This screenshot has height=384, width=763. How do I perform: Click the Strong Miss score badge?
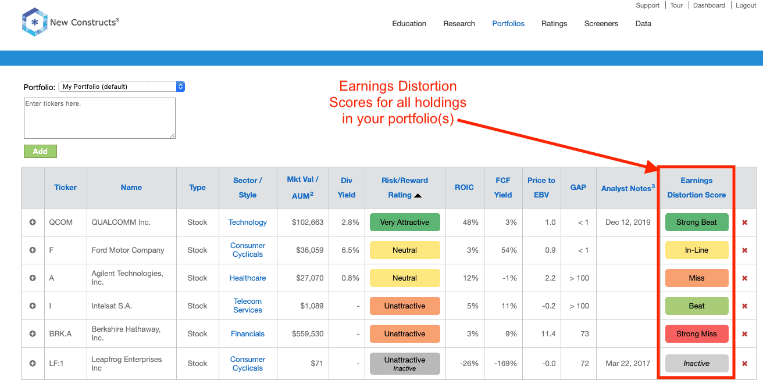click(697, 334)
